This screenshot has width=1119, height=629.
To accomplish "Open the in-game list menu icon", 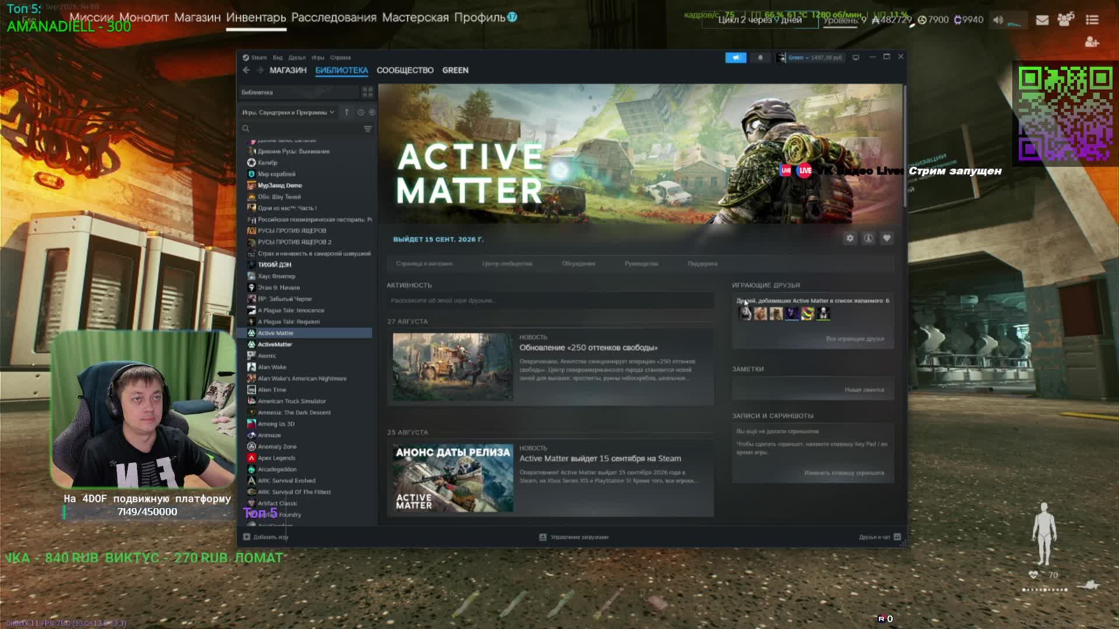I will pyautogui.click(x=1092, y=20).
